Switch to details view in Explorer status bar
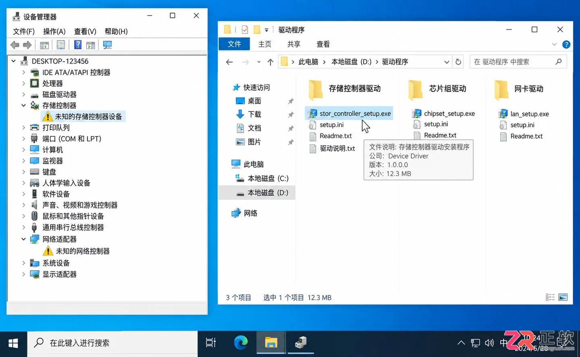The image size is (580, 357). click(550, 297)
